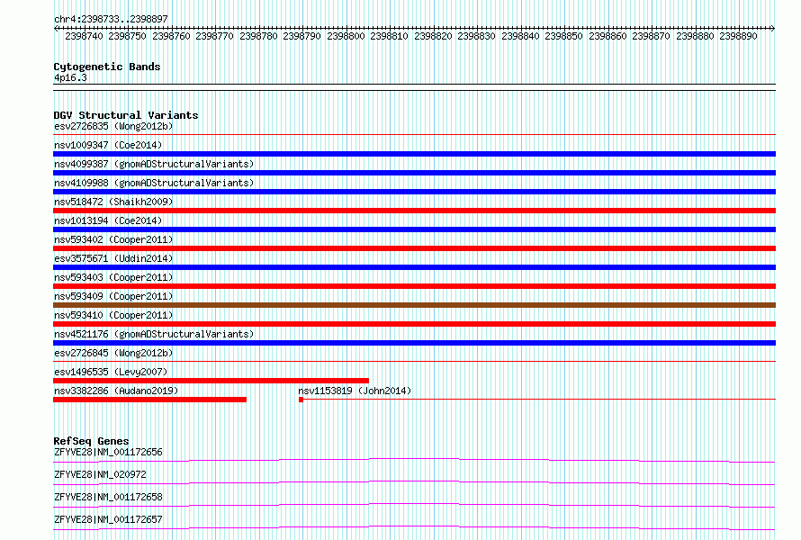801x540 pixels.
Task: Click the 'Cytogenetic Bands' track title
Action: (x=107, y=67)
